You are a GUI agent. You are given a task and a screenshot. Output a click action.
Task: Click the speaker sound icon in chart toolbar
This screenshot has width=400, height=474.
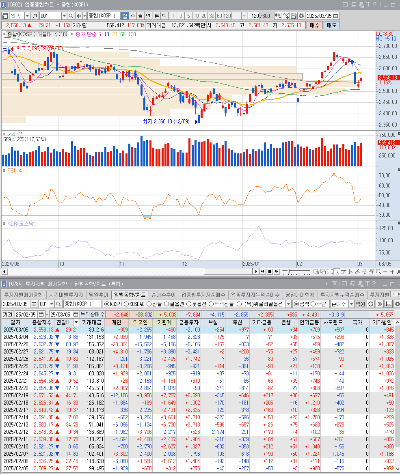point(79,16)
